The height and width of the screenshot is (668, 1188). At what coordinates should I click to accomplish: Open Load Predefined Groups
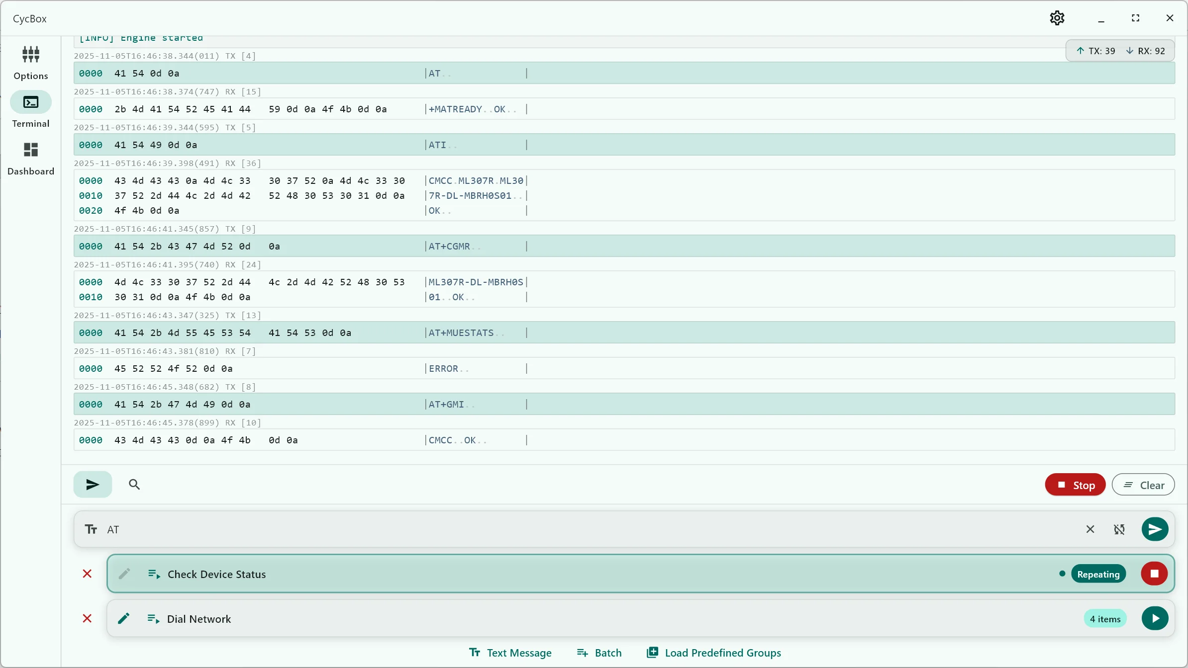coord(713,653)
